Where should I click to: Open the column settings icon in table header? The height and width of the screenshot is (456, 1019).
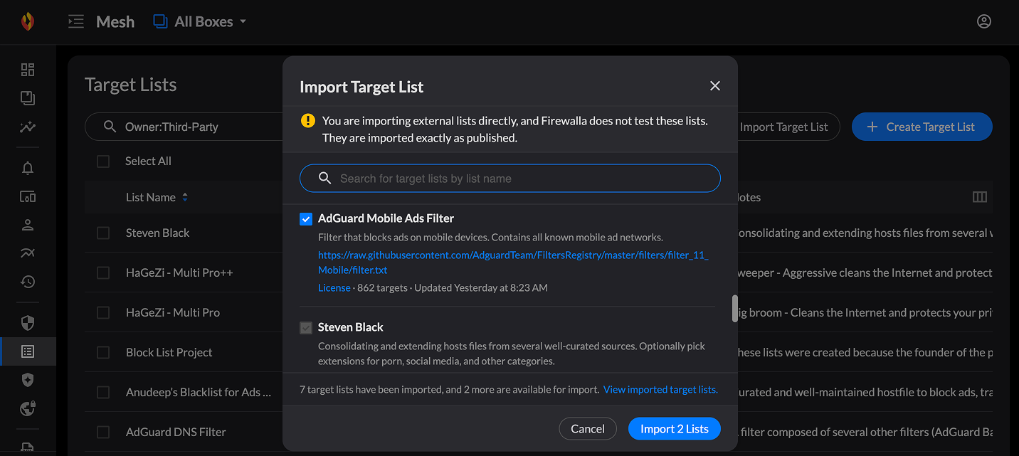coord(980,197)
